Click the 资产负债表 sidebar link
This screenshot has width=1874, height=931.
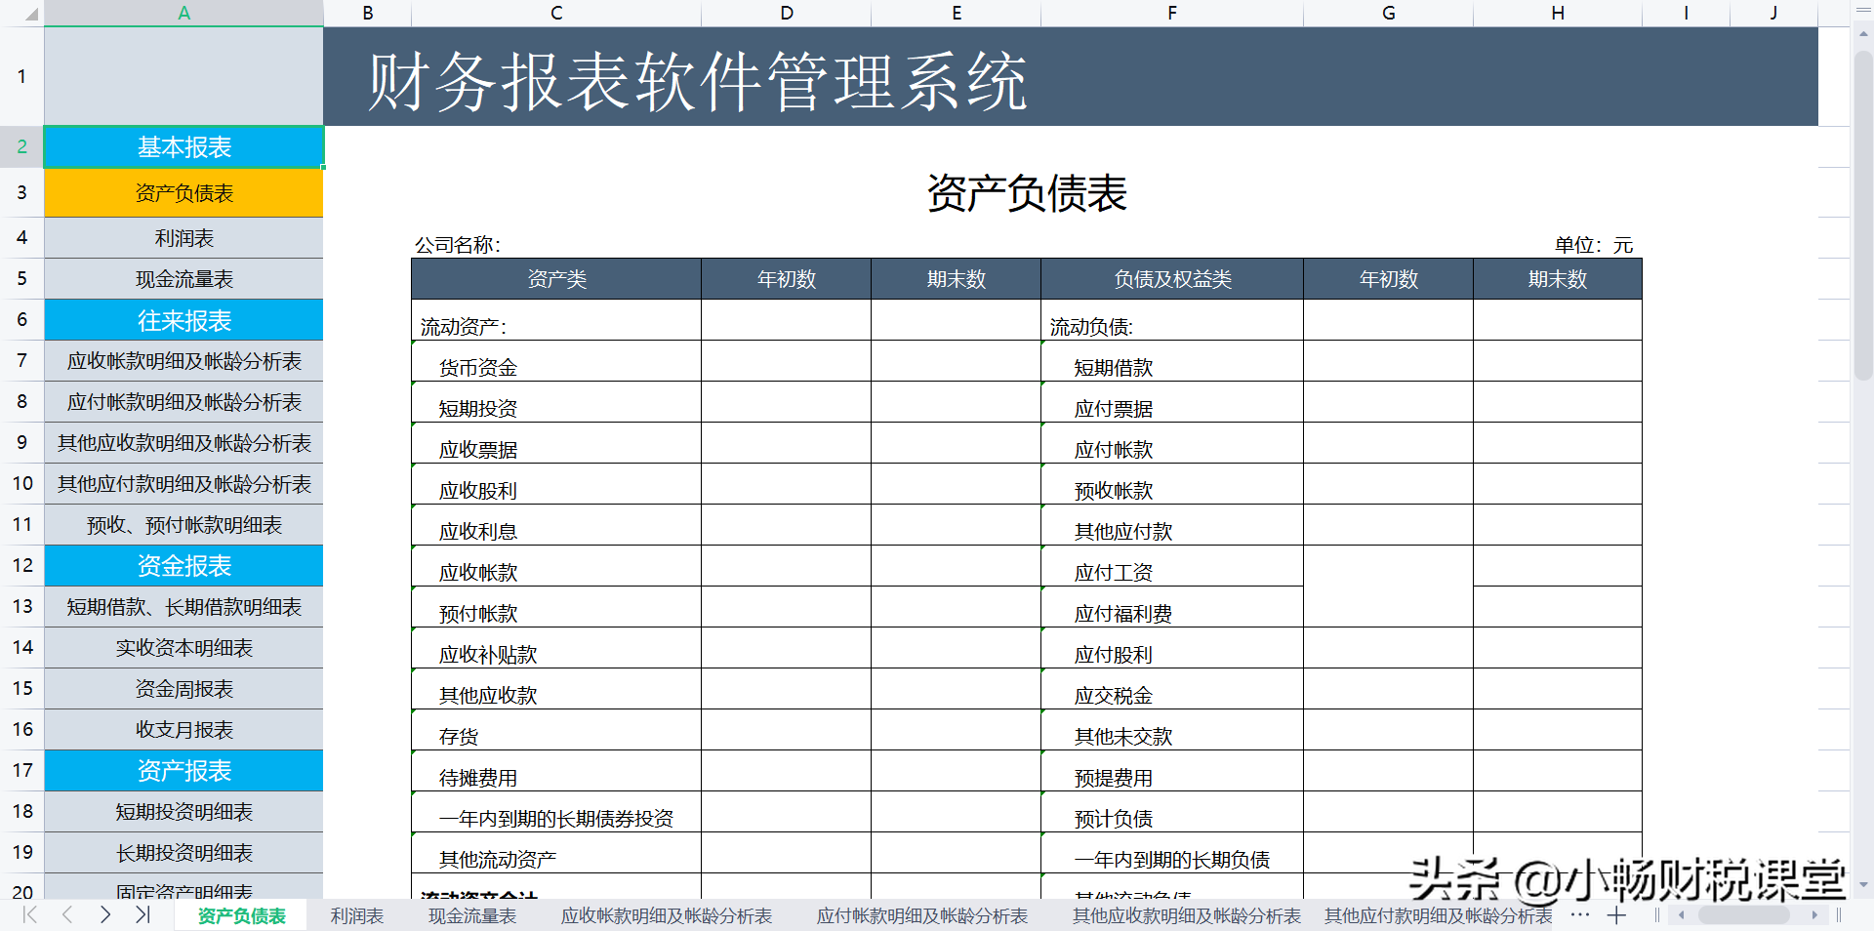click(183, 192)
